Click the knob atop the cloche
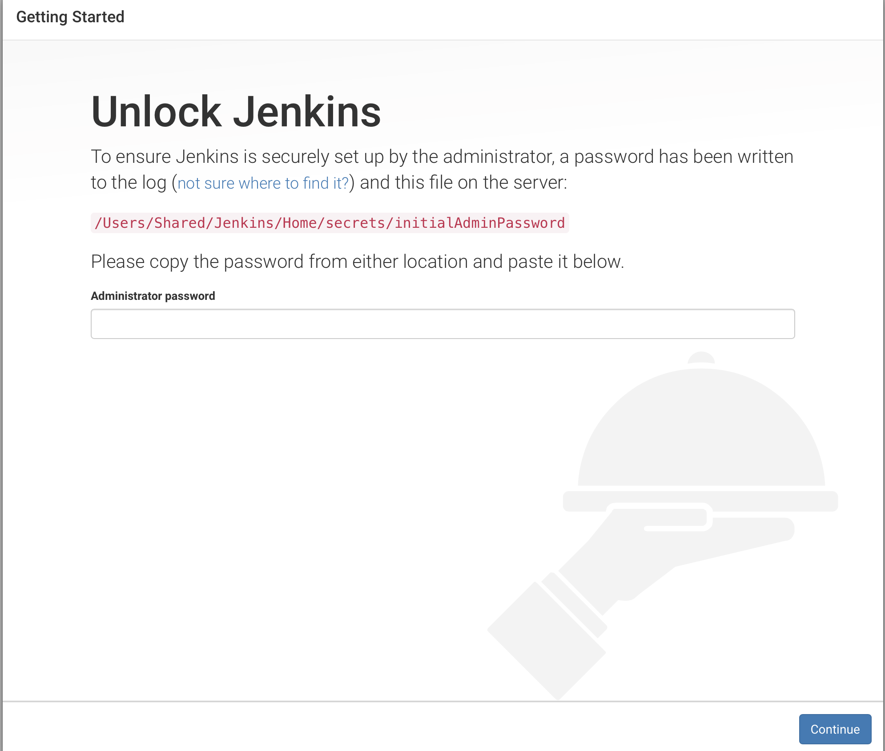885x751 pixels. pos(701,358)
